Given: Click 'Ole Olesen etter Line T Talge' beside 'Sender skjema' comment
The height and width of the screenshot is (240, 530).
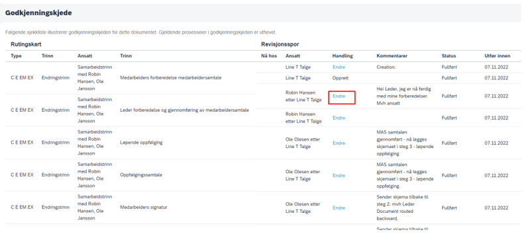Looking at the screenshot, I should tap(303, 208).
